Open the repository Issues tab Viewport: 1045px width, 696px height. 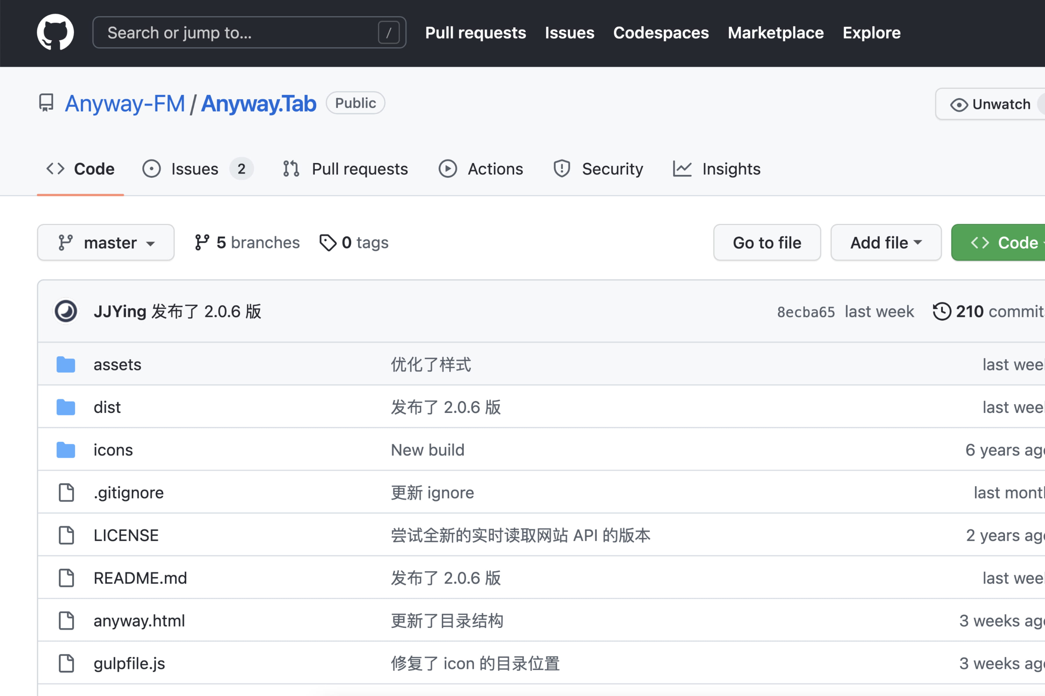click(198, 169)
